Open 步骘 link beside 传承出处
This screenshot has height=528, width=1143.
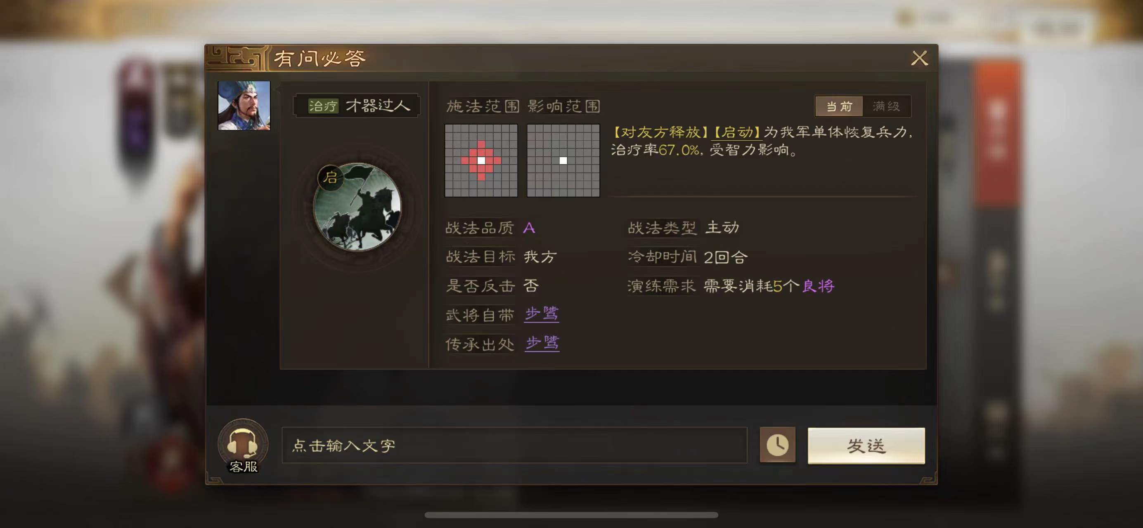click(x=542, y=344)
